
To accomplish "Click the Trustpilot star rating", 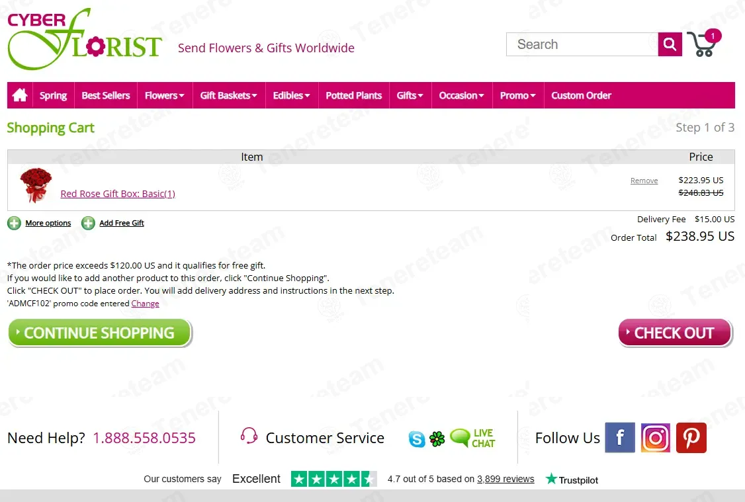I will (x=333, y=479).
